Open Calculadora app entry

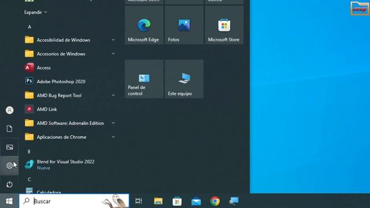click(70, 191)
